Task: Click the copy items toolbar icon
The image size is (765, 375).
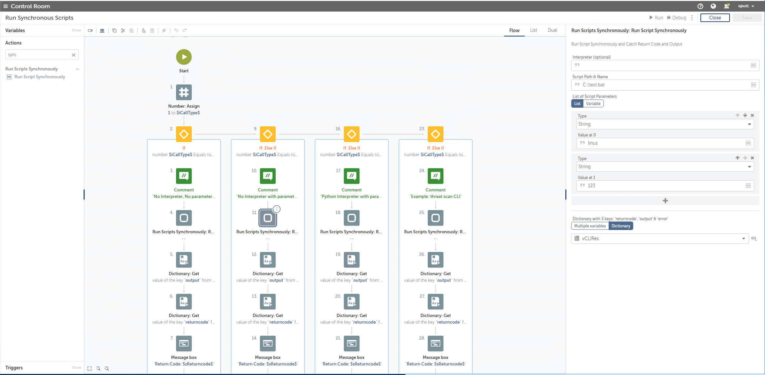Action: [x=114, y=30]
